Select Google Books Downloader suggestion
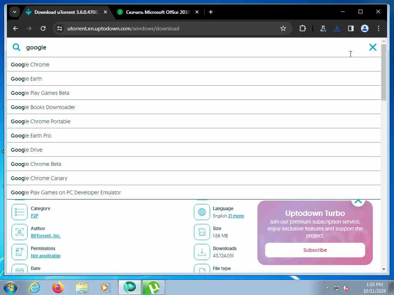 pos(194,107)
